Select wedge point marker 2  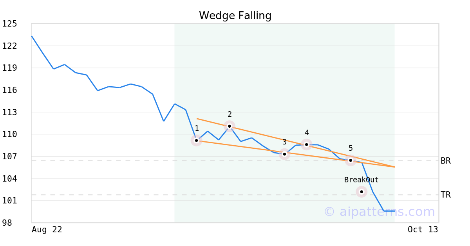[230, 126]
